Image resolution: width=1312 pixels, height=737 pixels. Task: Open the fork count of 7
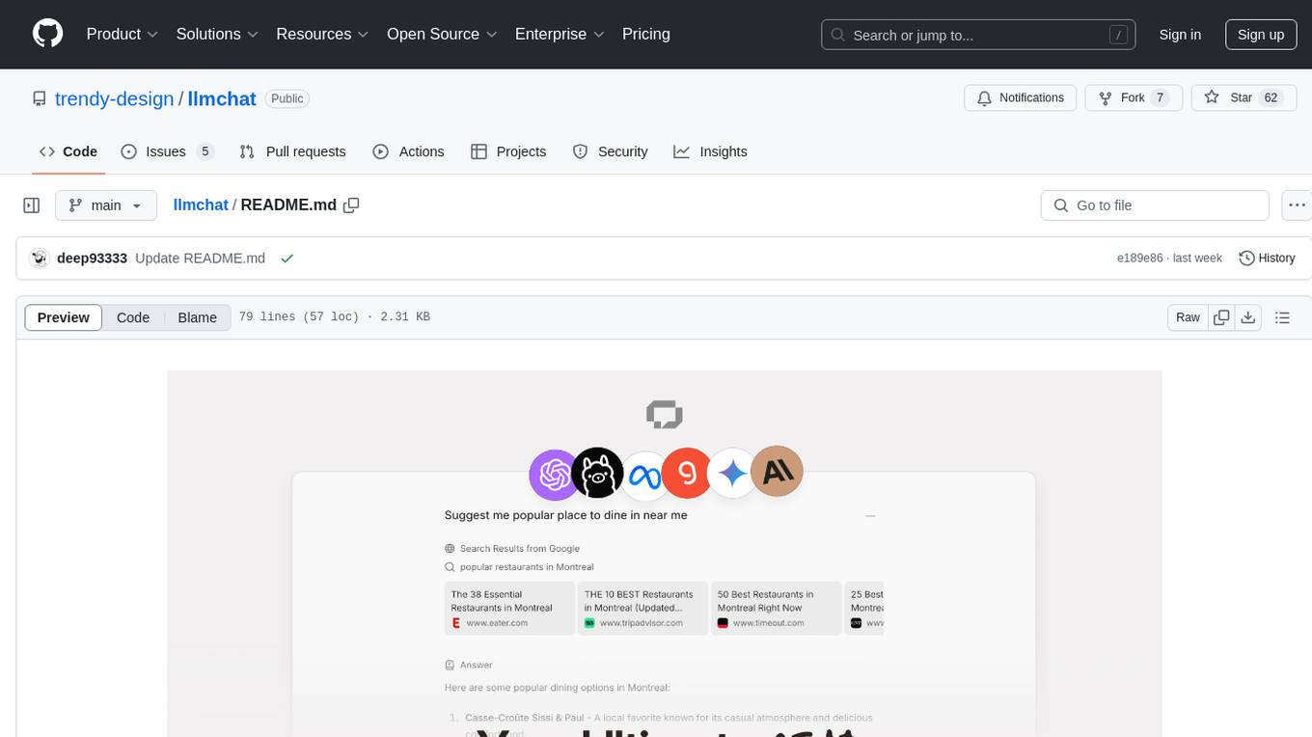pos(1161,97)
